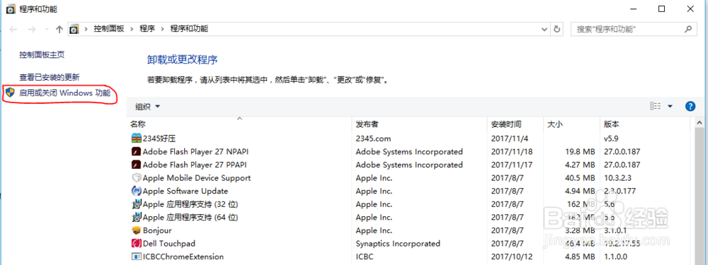Open recent locations dropdown arrow
The width and height of the screenshot is (708, 265).
(x=47, y=29)
